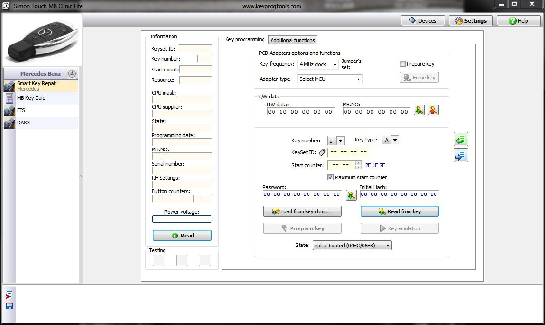Click Load from key dump button
Screen dimensions: 545x325
coord(302,211)
